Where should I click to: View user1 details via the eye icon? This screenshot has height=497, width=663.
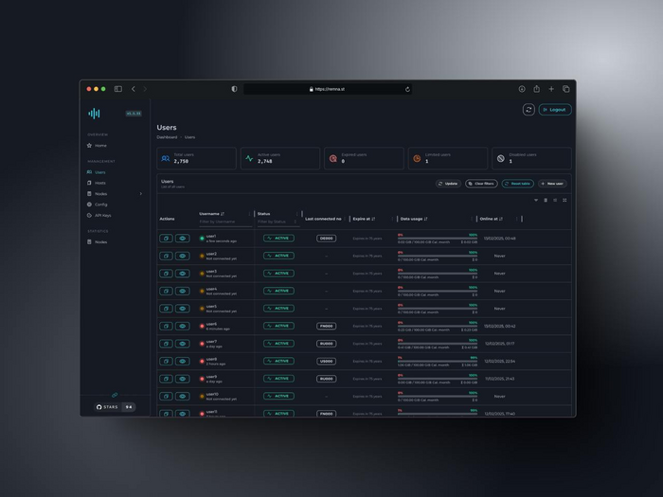183,239
